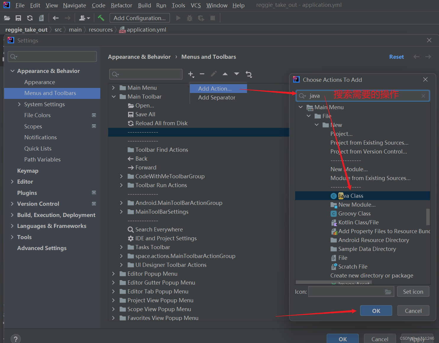Click the Edit pencil icon above actions tree
The height and width of the screenshot is (343, 439).
click(x=214, y=74)
